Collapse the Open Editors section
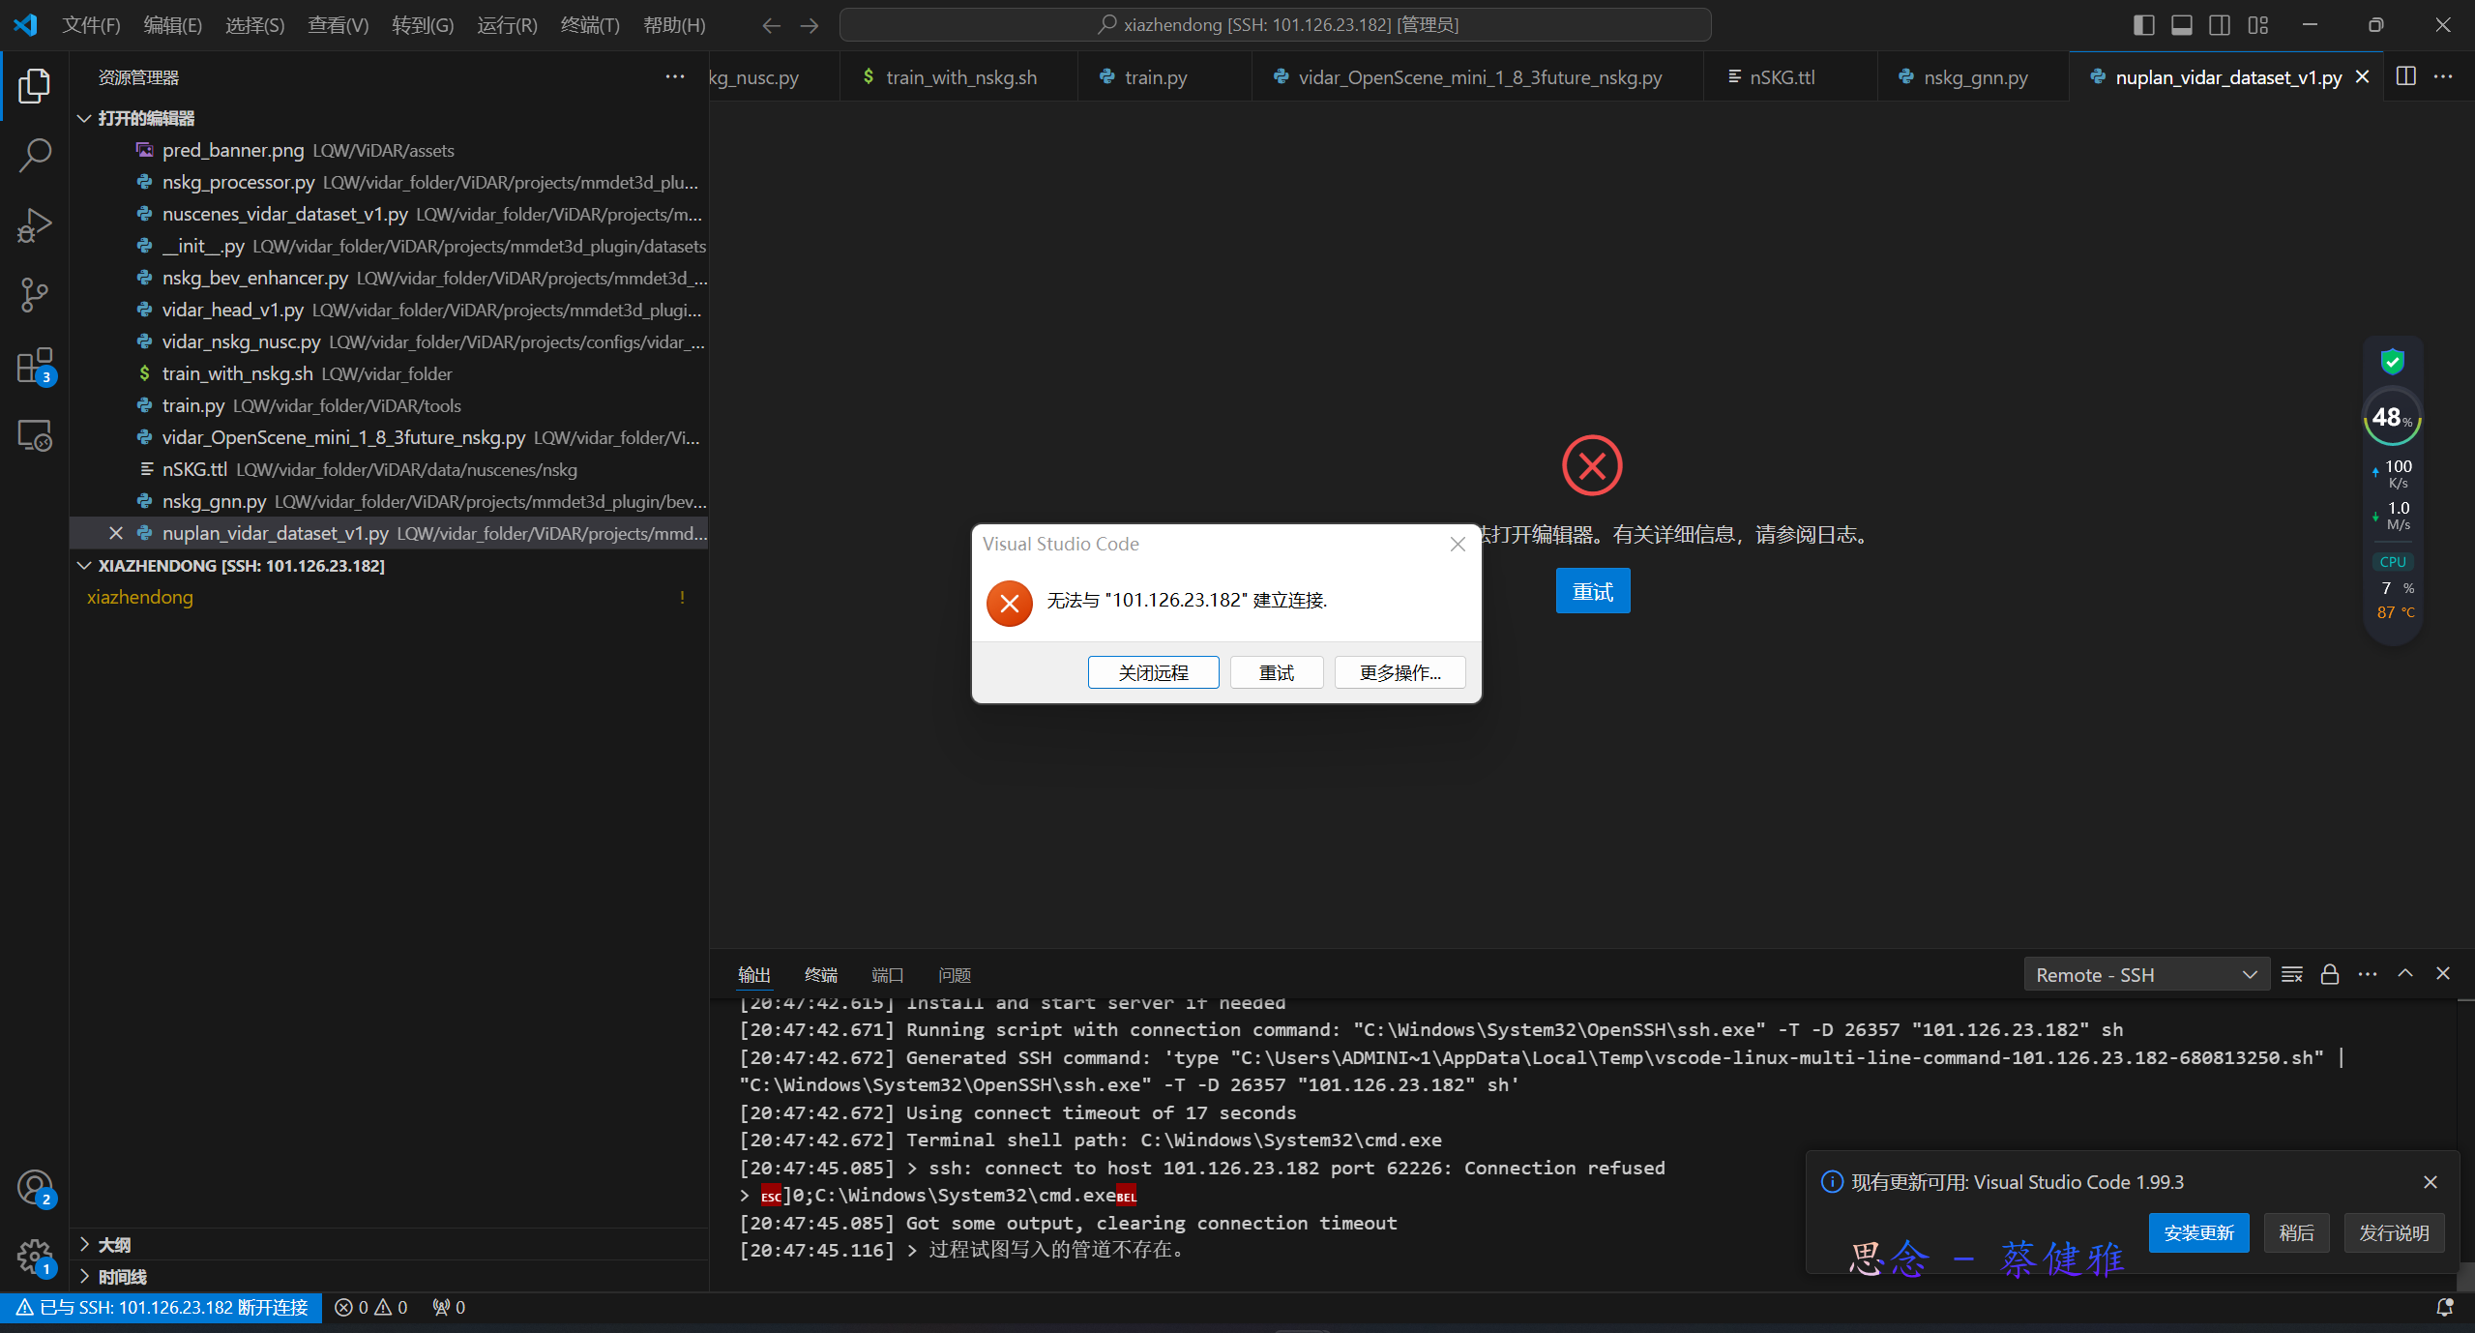2475x1333 pixels. (x=84, y=118)
